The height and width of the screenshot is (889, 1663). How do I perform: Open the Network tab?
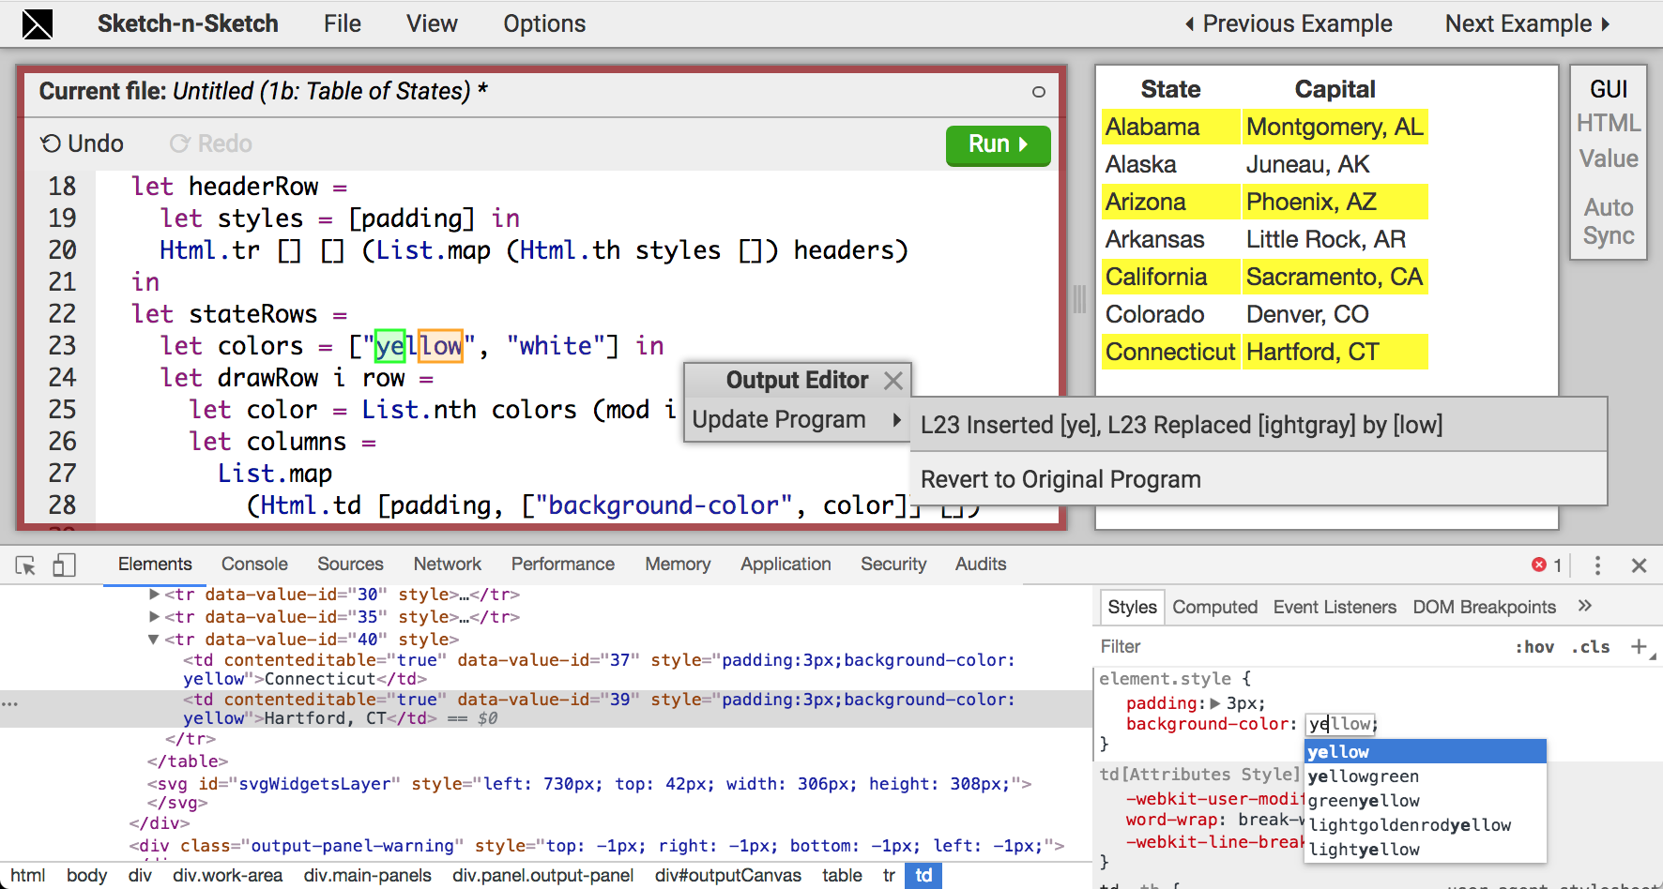(x=448, y=564)
